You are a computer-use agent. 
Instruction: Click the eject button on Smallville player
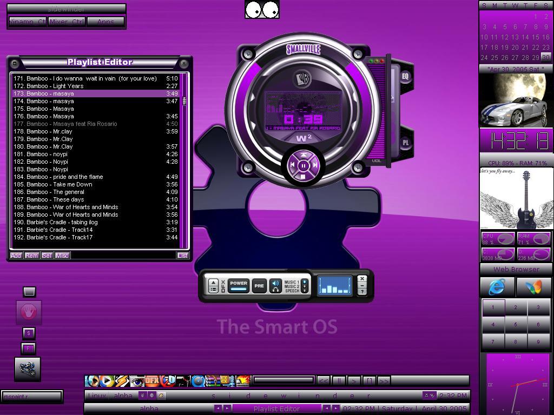303,155
